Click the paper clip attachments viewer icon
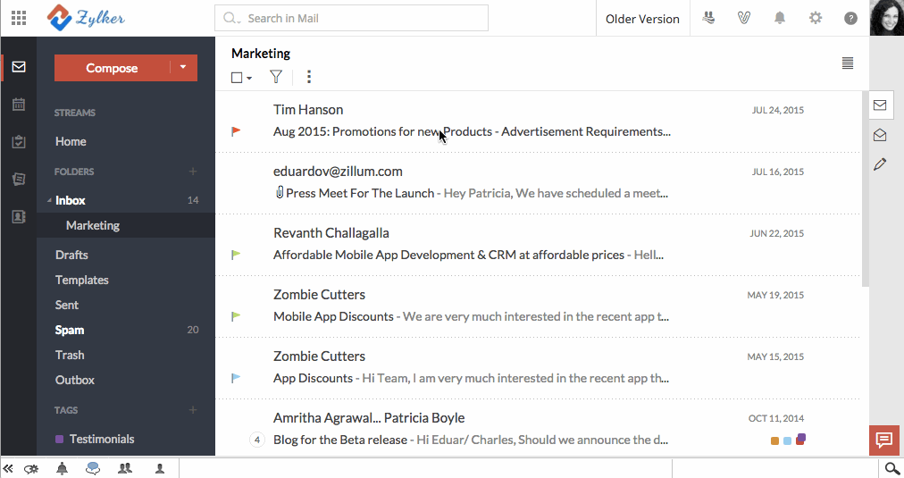Viewport: 904px width, 478px height. (742, 18)
